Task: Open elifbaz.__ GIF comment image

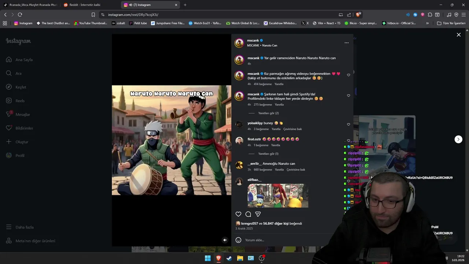Action: point(278,195)
